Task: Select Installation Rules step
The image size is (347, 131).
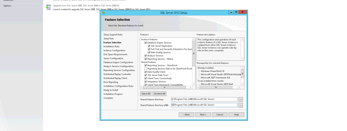Action: (111, 46)
